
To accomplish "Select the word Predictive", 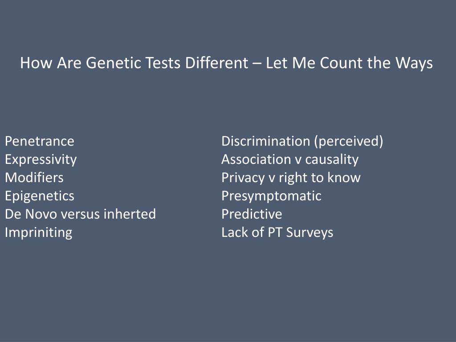I will (x=252, y=214).
